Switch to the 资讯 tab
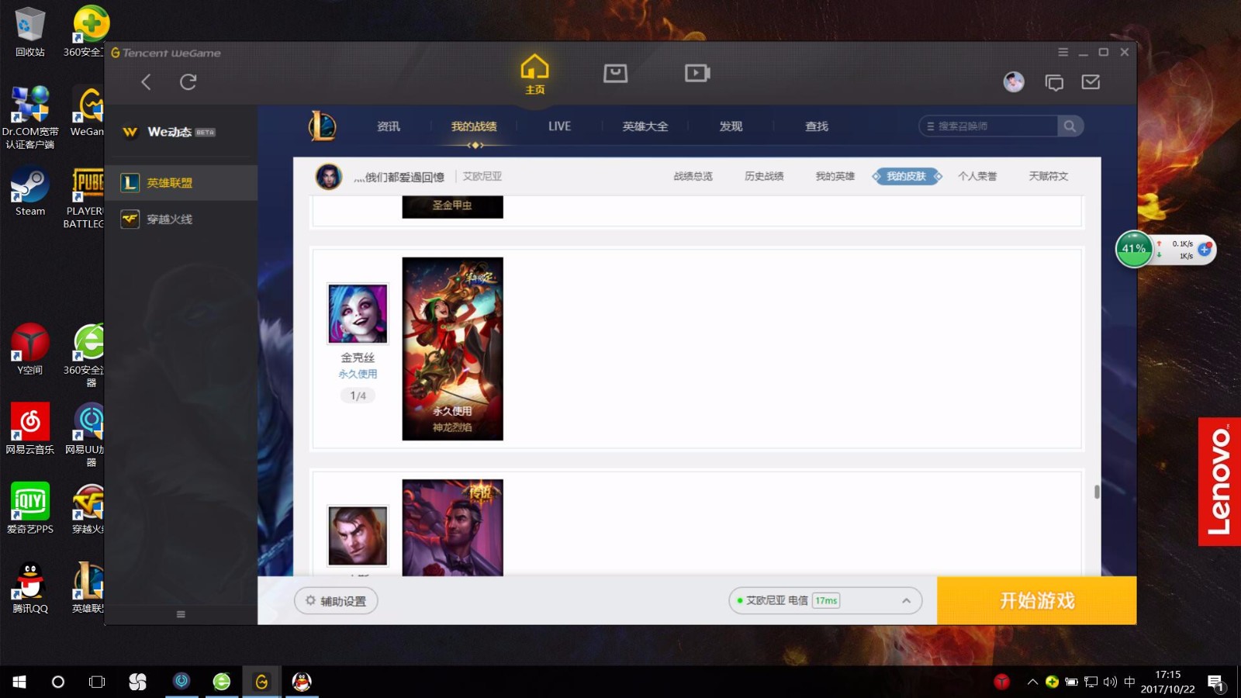 [x=389, y=126]
